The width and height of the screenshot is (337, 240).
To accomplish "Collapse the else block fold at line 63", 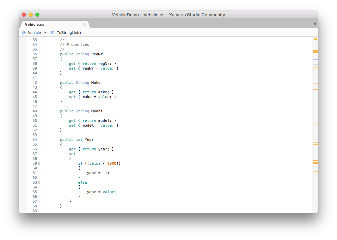I will tap(39, 183).
